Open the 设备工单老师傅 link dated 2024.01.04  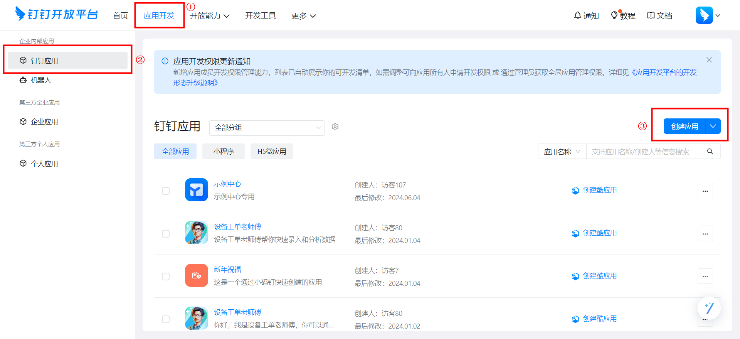pos(237,227)
